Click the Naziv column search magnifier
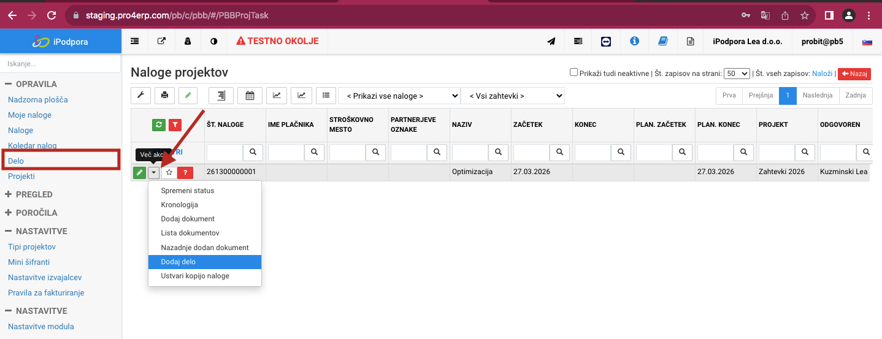882x339 pixels. point(498,151)
